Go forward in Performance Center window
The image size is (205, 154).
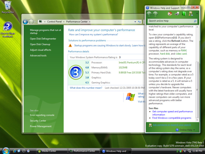(x=31, y=22)
